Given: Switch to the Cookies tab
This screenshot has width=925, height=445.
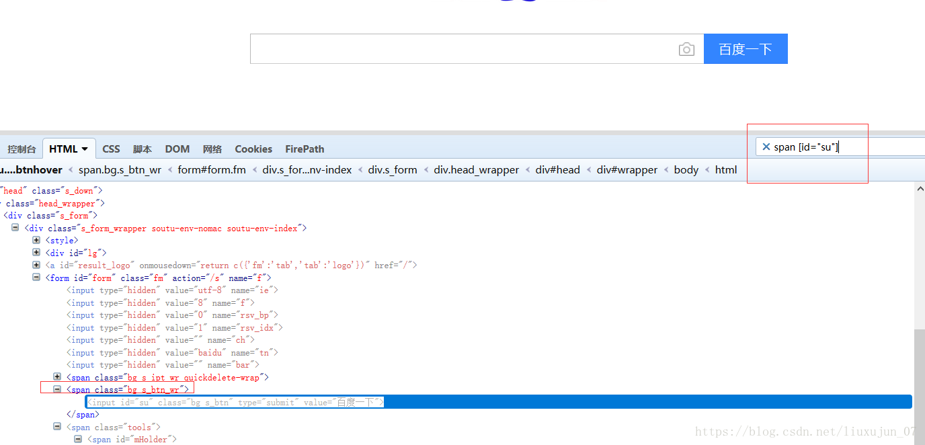Looking at the screenshot, I should coord(253,149).
